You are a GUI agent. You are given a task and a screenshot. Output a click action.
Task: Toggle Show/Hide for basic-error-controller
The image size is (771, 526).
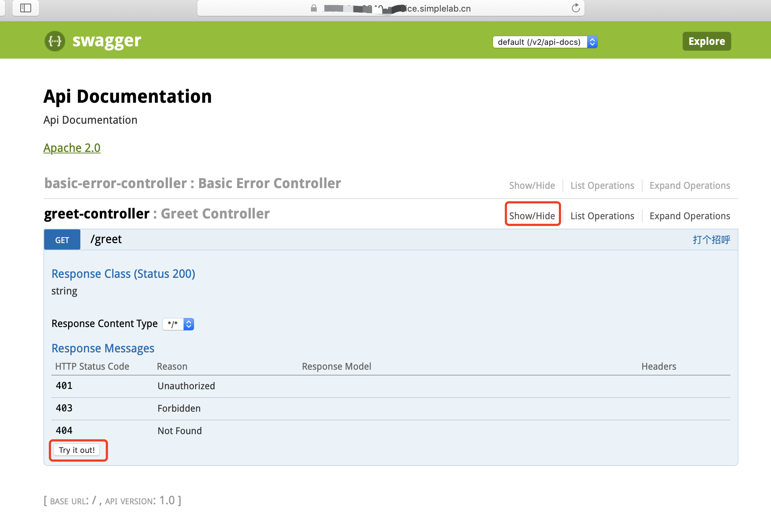point(532,185)
